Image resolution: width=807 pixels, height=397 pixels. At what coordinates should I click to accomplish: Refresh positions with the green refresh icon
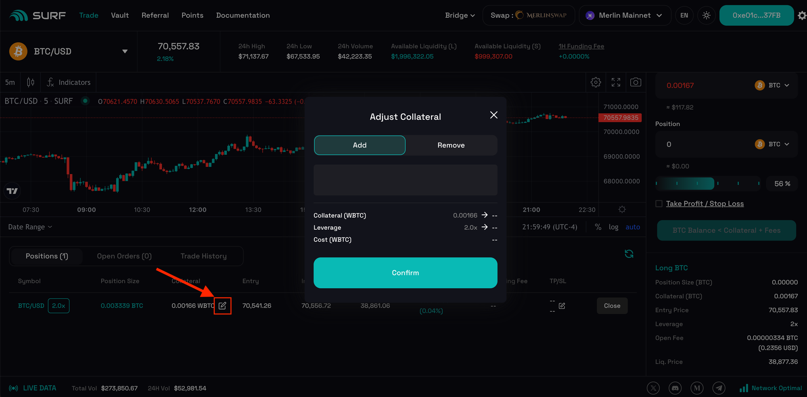(x=629, y=254)
